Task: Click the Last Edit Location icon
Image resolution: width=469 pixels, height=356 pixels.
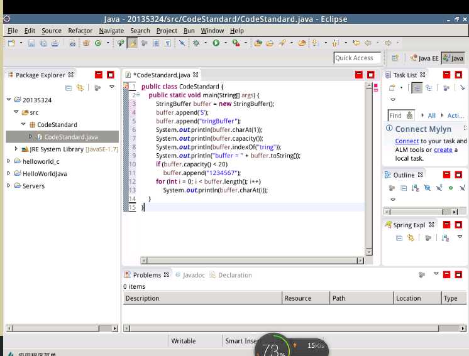Action: pos(356,43)
